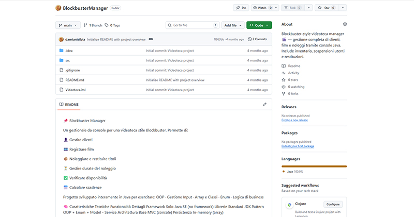
Task: Open the green Code dropdown button
Action: (259, 25)
